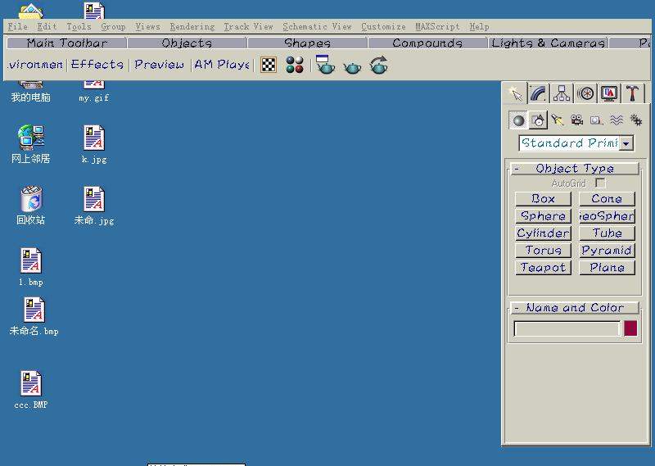Open the Utilities hammer panel tab
Screen dimensions: 655x466
pos(632,93)
